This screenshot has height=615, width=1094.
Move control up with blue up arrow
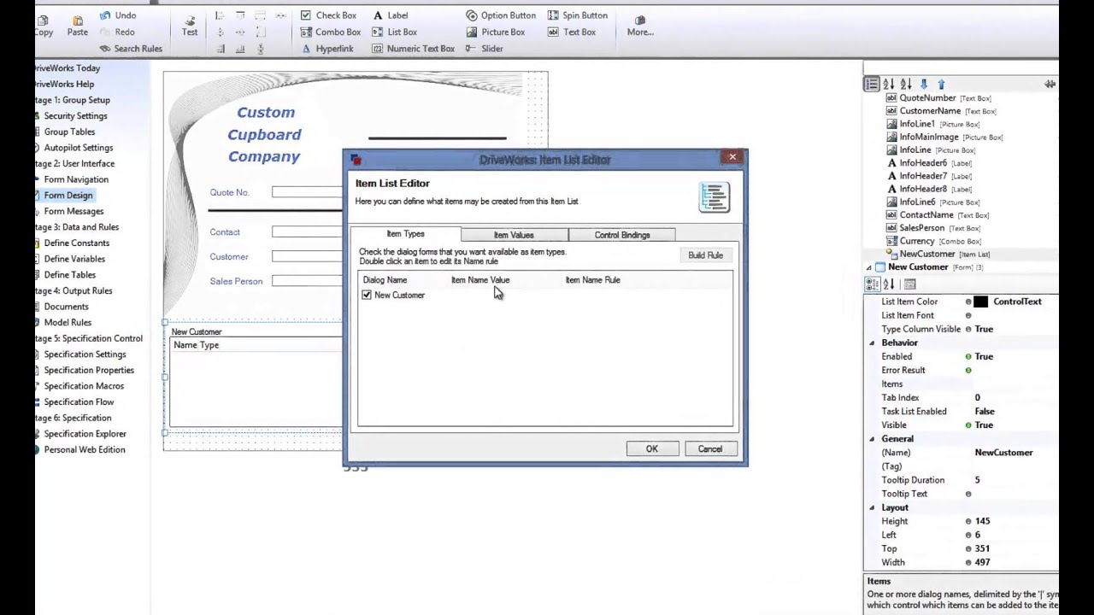click(x=941, y=85)
